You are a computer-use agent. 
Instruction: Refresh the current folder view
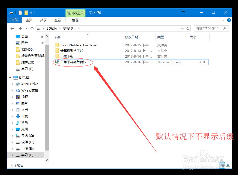188,28
